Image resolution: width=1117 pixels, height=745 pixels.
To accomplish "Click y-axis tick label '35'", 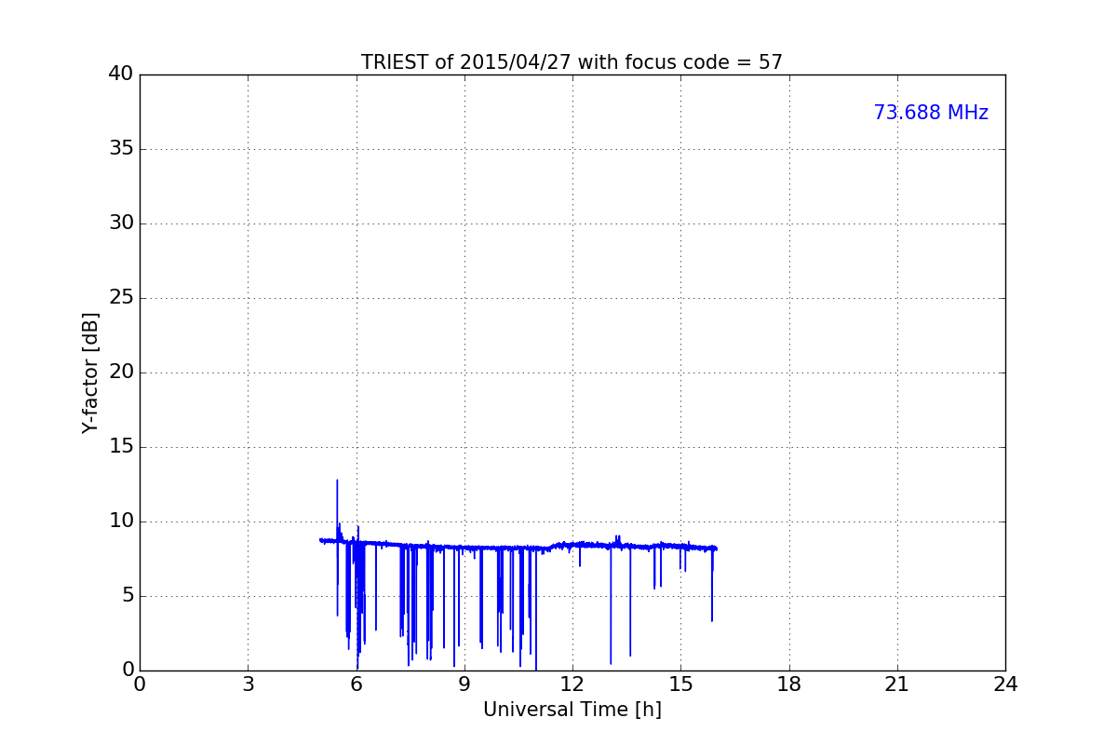I will click(x=121, y=149).
